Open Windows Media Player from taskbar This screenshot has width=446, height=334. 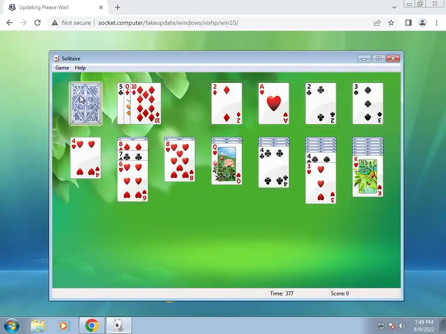(x=64, y=326)
